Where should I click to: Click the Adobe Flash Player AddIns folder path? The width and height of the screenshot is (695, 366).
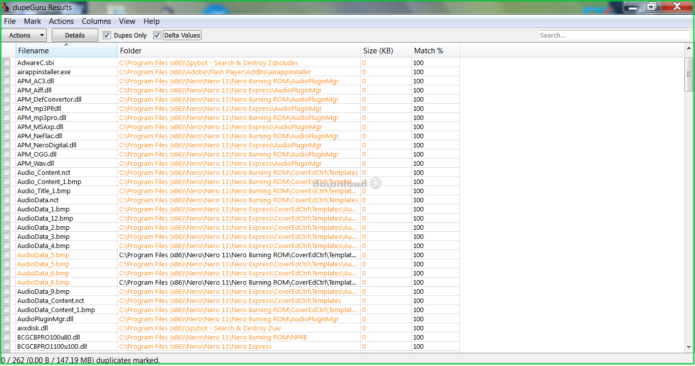(x=215, y=72)
